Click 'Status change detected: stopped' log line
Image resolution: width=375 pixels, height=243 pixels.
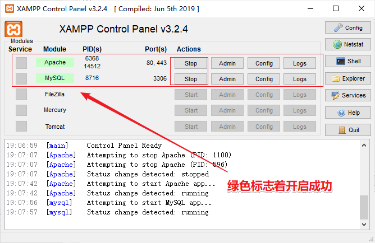(148, 174)
